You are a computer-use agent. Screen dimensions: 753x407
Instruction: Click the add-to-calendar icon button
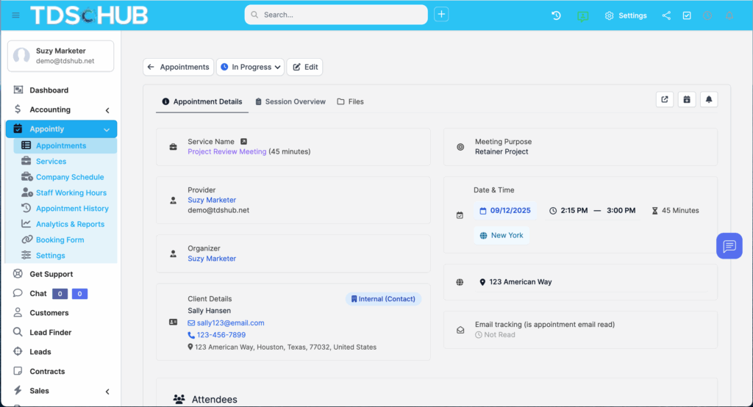point(687,100)
